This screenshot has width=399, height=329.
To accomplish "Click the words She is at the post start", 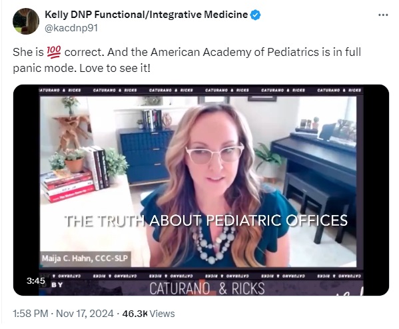I will [x=28, y=52].
